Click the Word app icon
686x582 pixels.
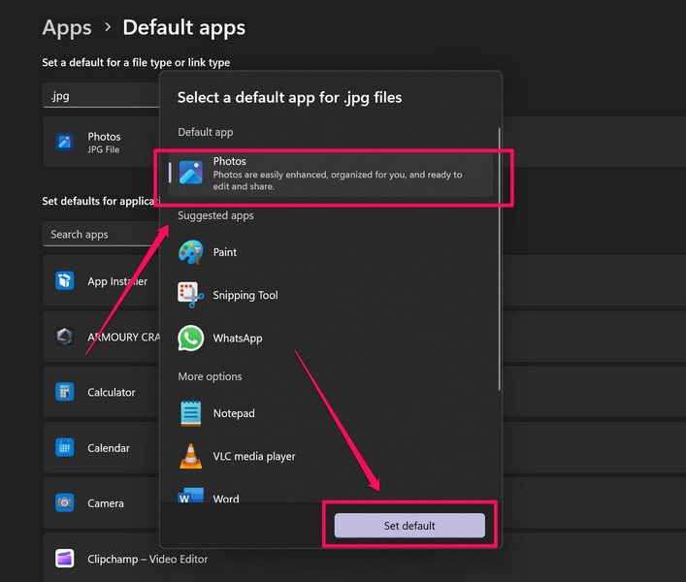tap(191, 498)
